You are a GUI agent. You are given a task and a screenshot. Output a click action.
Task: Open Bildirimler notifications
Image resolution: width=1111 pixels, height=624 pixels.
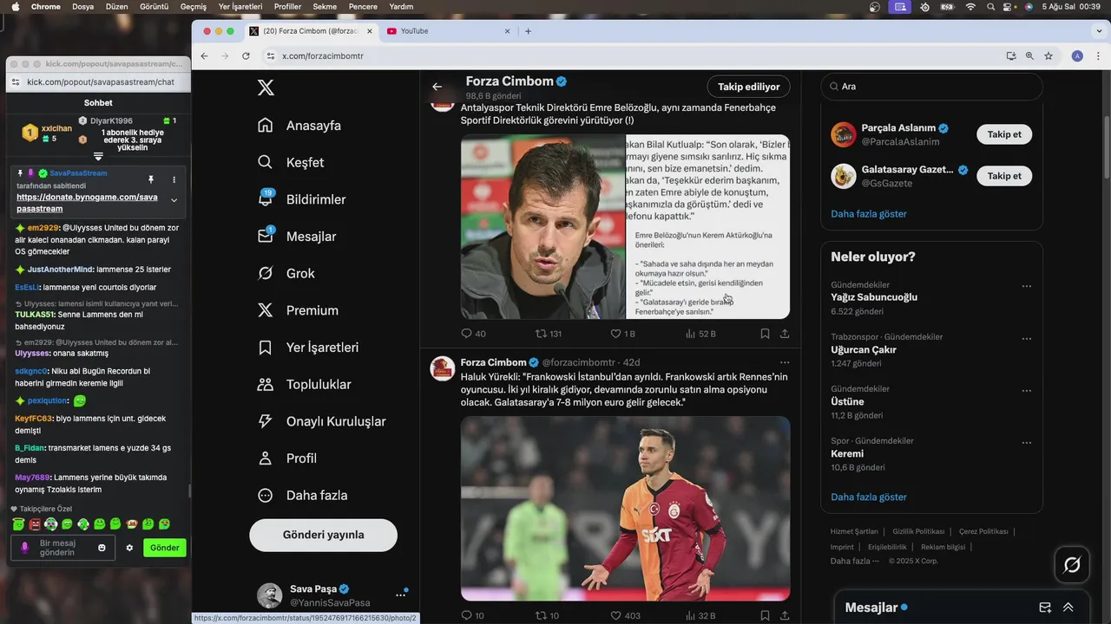point(302,199)
